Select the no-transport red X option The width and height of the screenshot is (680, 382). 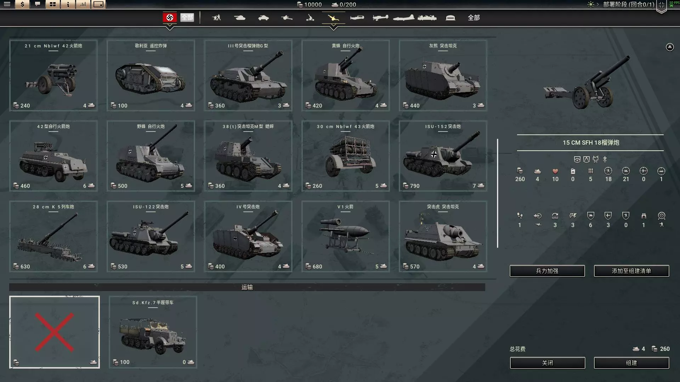click(55, 332)
